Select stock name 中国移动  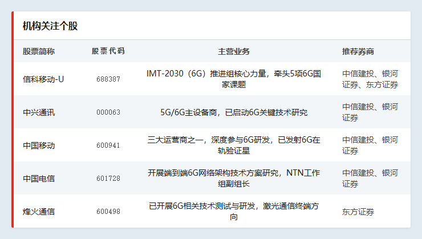tap(39, 145)
